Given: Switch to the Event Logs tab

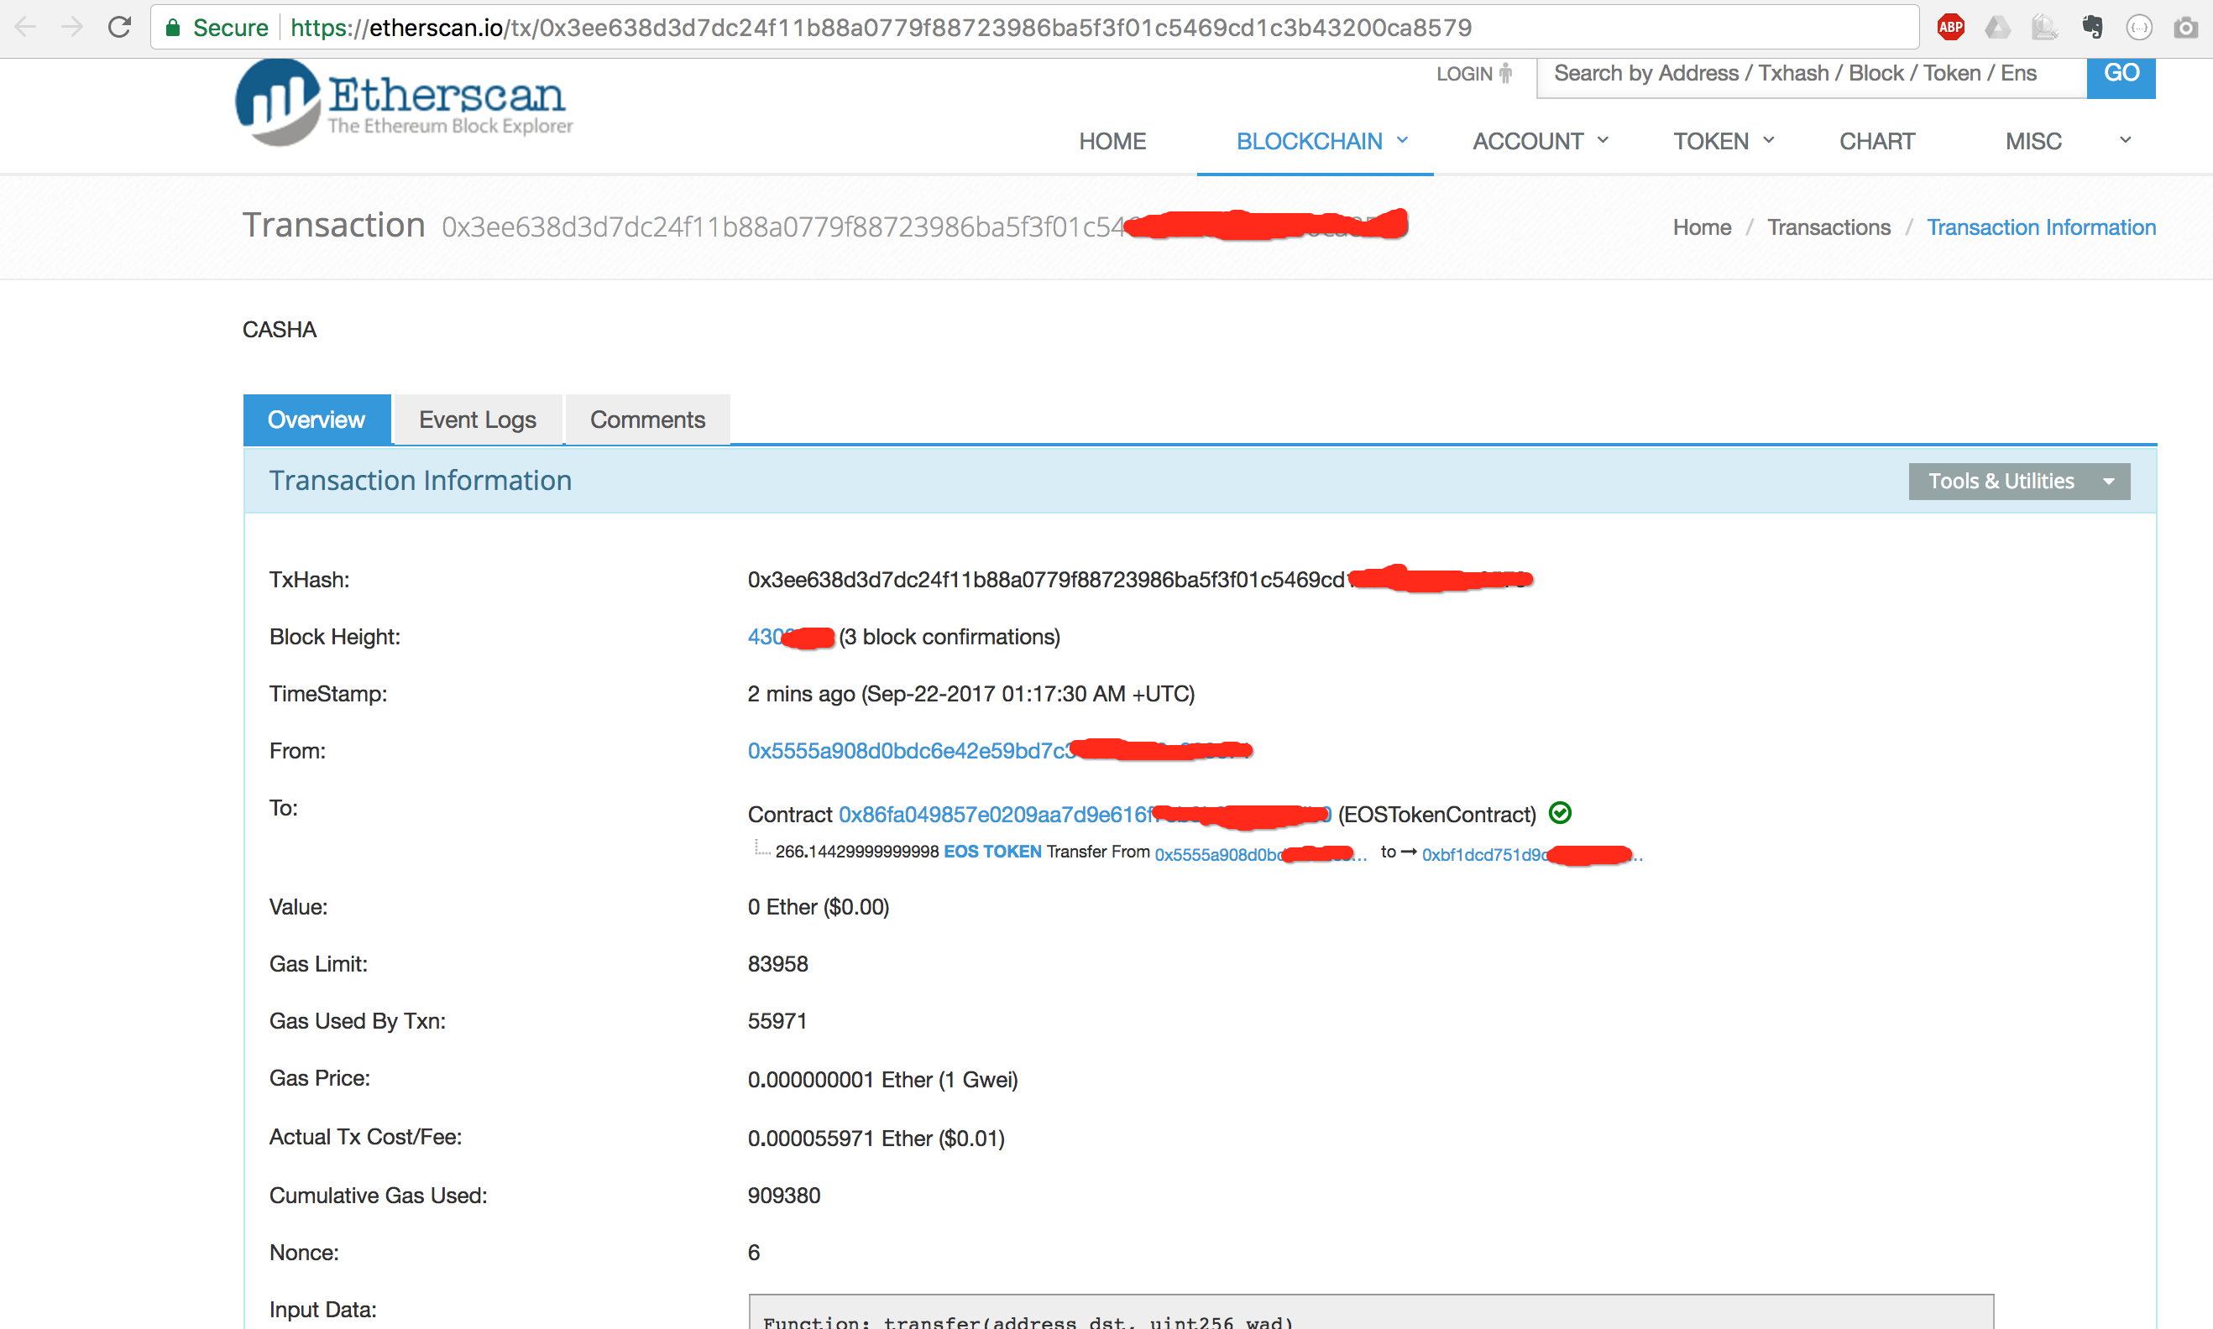Looking at the screenshot, I should point(478,420).
